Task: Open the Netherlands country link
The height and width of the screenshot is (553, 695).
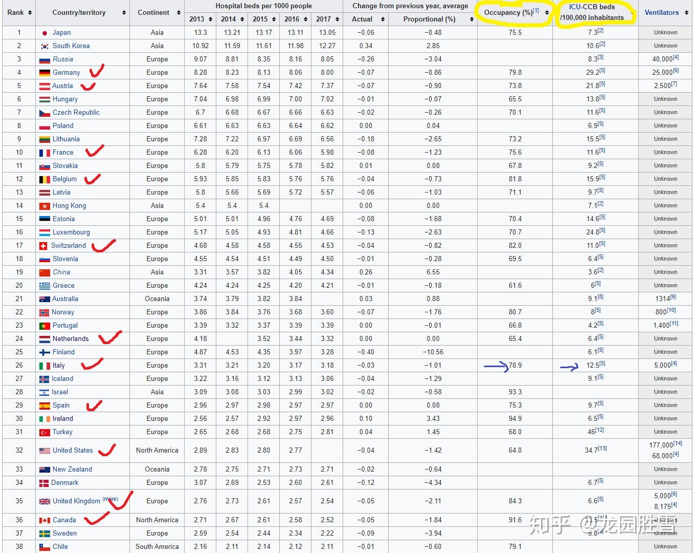Action: pos(71,339)
